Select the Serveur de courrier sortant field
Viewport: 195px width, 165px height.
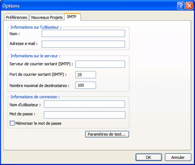coord(100,64)
